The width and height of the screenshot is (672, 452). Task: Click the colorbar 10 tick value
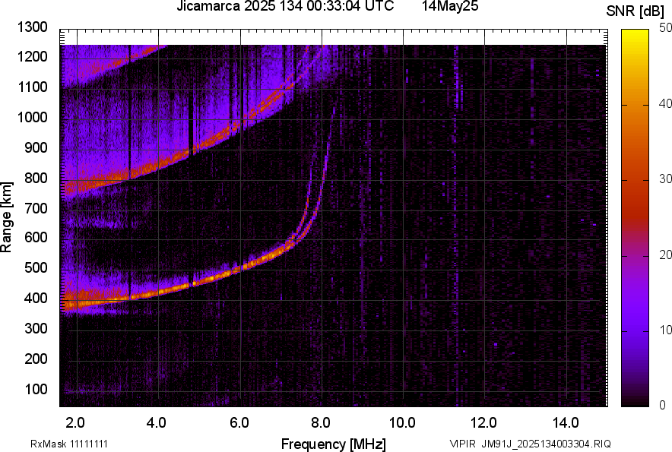[666, 330]
